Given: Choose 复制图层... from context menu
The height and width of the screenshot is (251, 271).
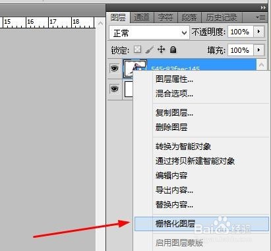Looking at the screenshot, I should [x=201, y=113].
